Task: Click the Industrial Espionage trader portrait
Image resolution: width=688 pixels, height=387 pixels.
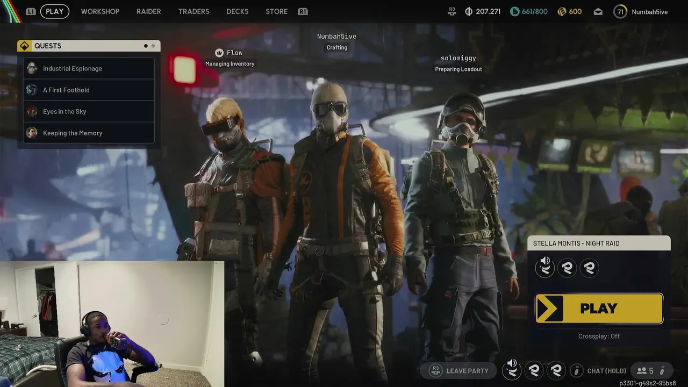Action: click(32, 68)
